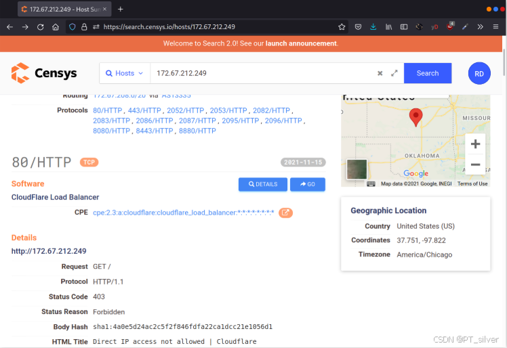Open the 2083/HTTP protocol link
The height and width of the screenshot is (348, 507).
point(111,121)
